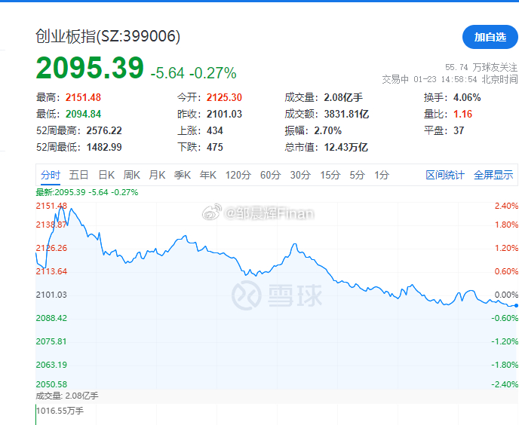Click y-axis label 2063.19
519x425 pixels.
51,365
